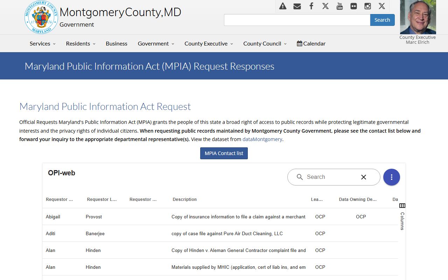Select the Pure Air Duct Cleaning description

pos(227,233)
